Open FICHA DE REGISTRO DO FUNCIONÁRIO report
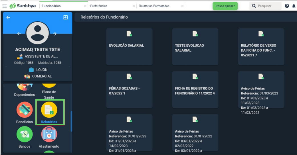This screenshot has width=297, height=155. point(195,90)
